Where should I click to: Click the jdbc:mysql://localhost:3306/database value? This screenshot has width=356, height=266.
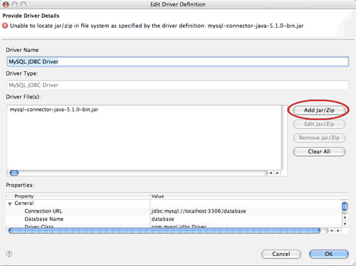pos(199,211)
